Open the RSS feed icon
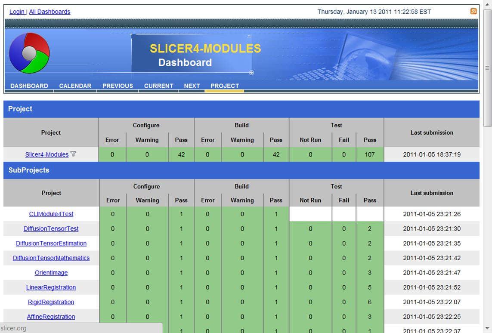492x333 pixels. click(473, 11)
